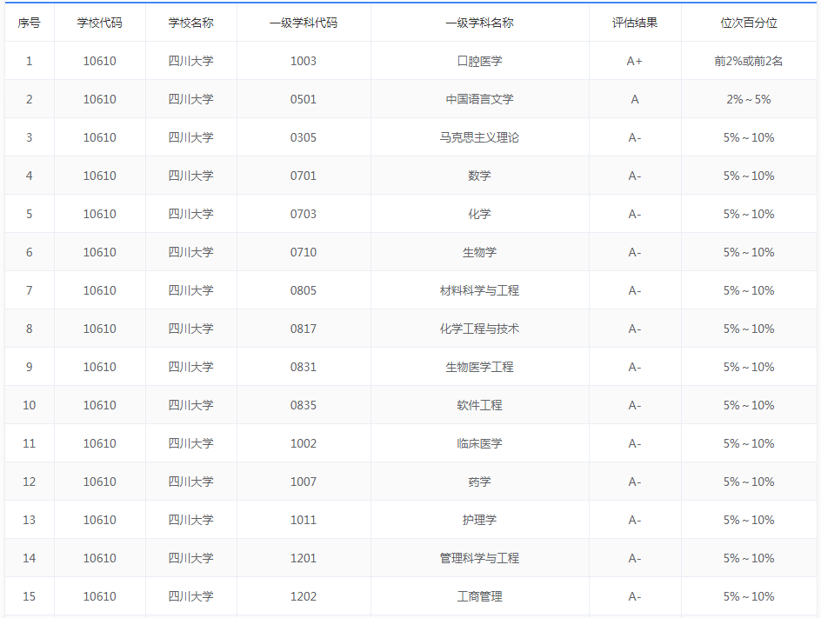Select the 工商管理 subject cell
This screenshot has height=618, width=821.
(x=479, y=596)
